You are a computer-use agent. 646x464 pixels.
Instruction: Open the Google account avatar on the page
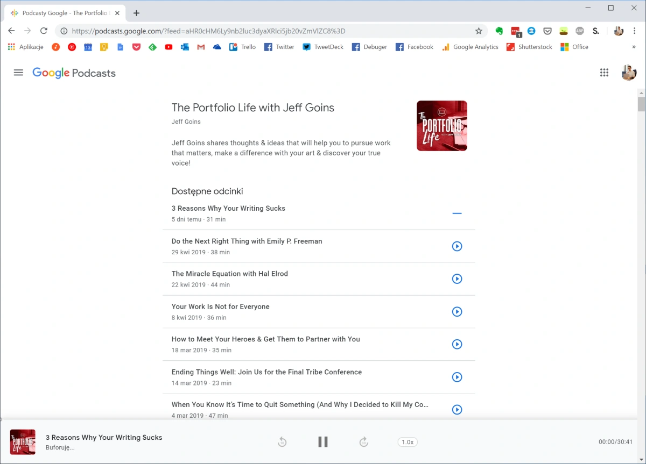pos(629,73)
